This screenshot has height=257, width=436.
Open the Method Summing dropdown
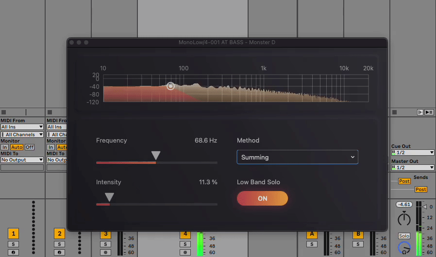tap(297, 157)
